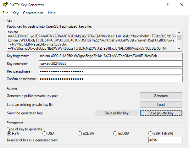Click 'Load an existing private key file' text
This screenshot has width=189, height=148.
pos(30,105)
